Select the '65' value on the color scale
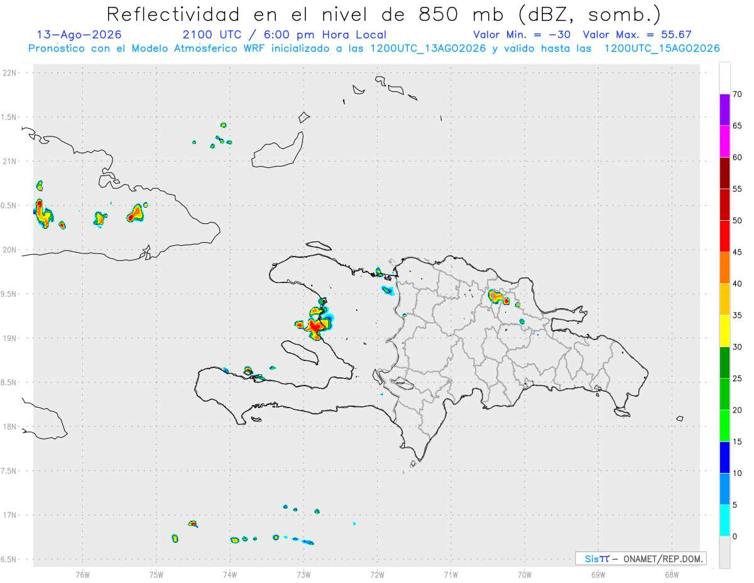This screenshot has height=583, width=754. [737, 126]
